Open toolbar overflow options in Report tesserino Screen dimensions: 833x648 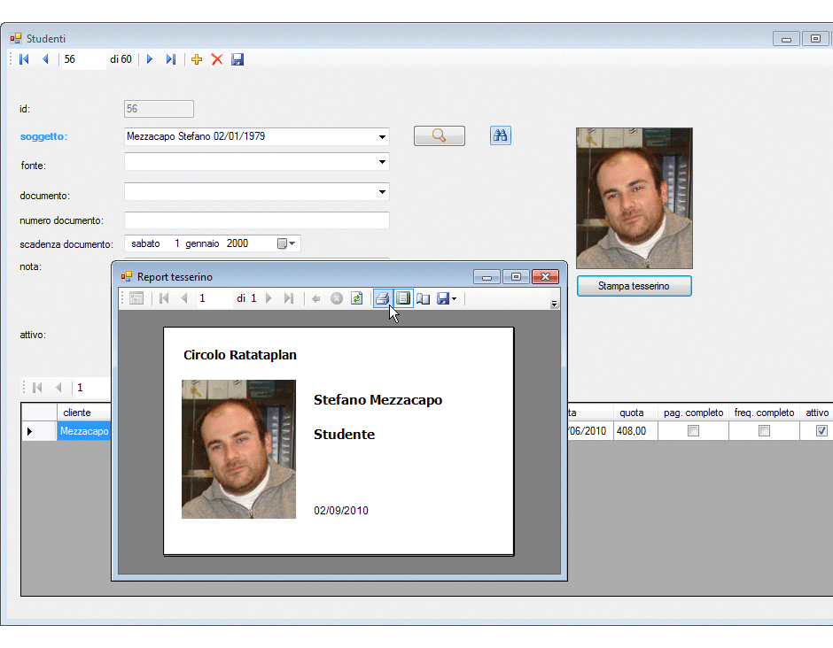point(554,305)
